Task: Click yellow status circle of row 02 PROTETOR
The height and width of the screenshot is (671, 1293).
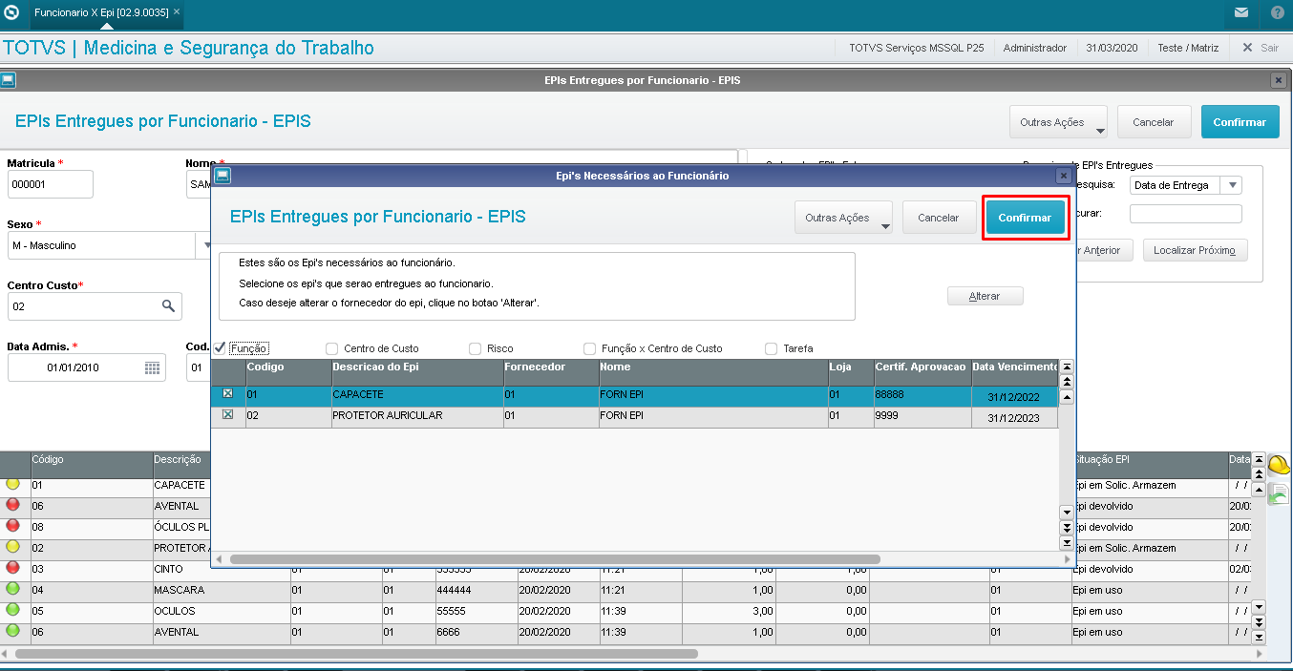Action: click(x=13, y=547)
